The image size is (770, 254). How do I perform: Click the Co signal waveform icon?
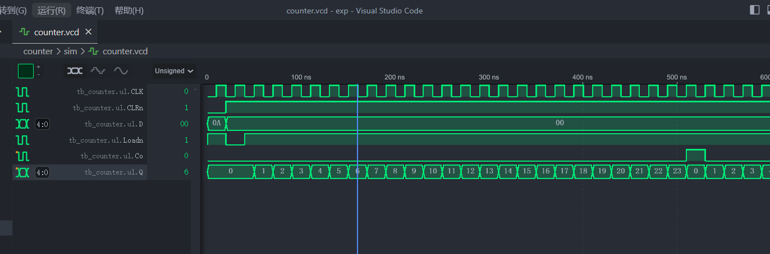coord(22,156)
